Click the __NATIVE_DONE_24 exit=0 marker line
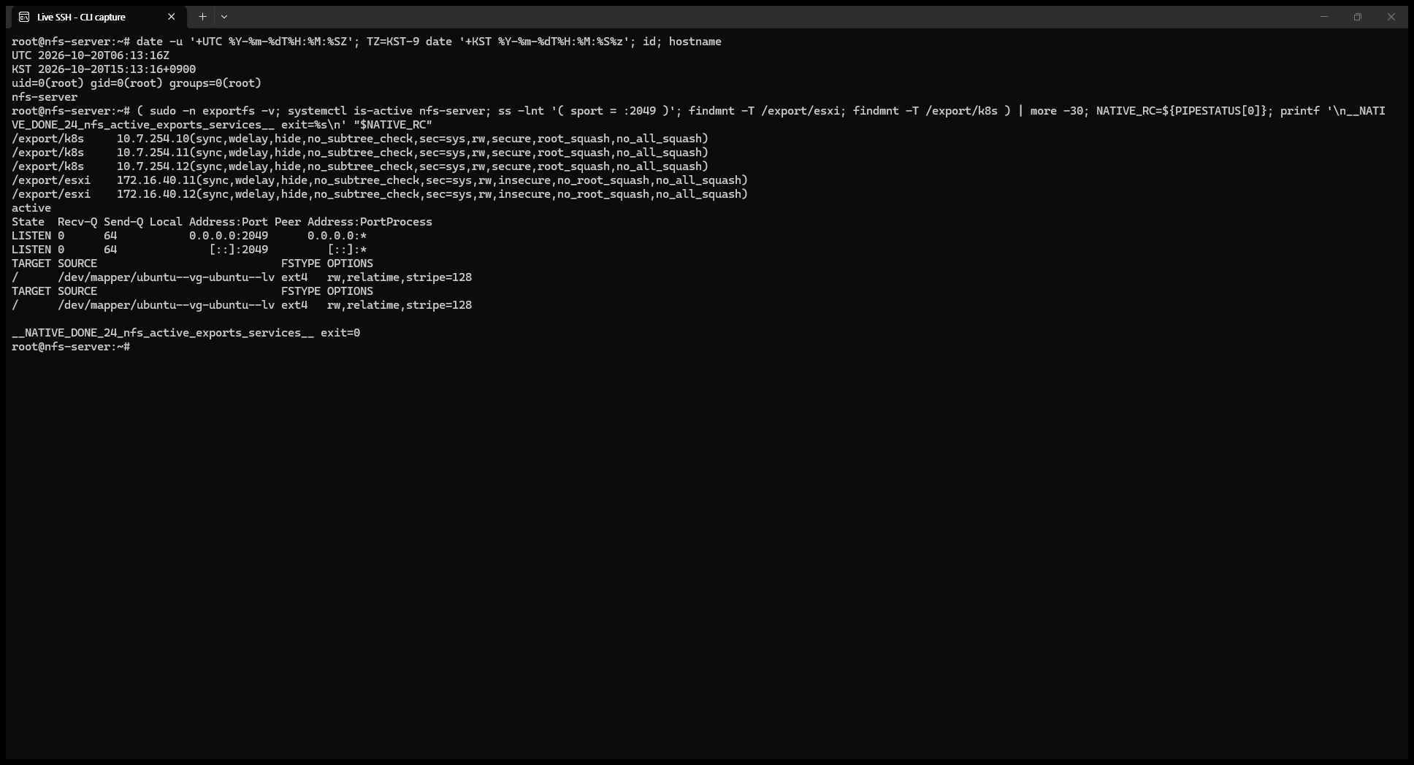 click(x=186, y=333)
